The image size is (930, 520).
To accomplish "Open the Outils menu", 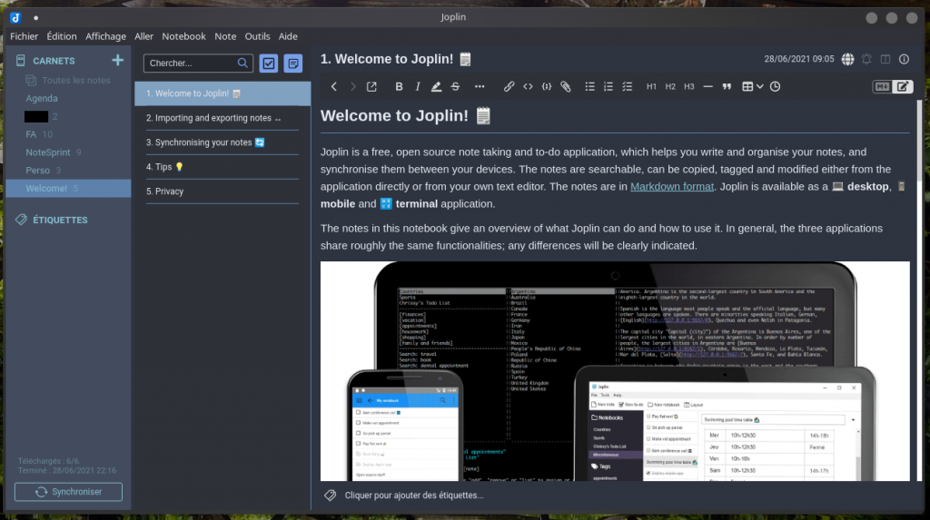I will click(257, 36).
